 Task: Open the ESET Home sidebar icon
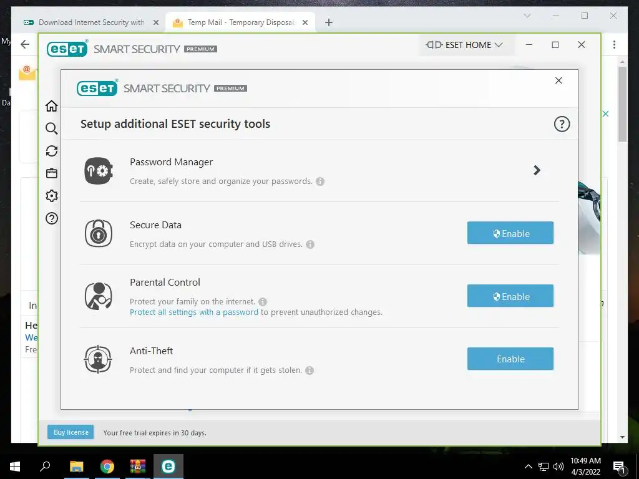tap(51, 106)
